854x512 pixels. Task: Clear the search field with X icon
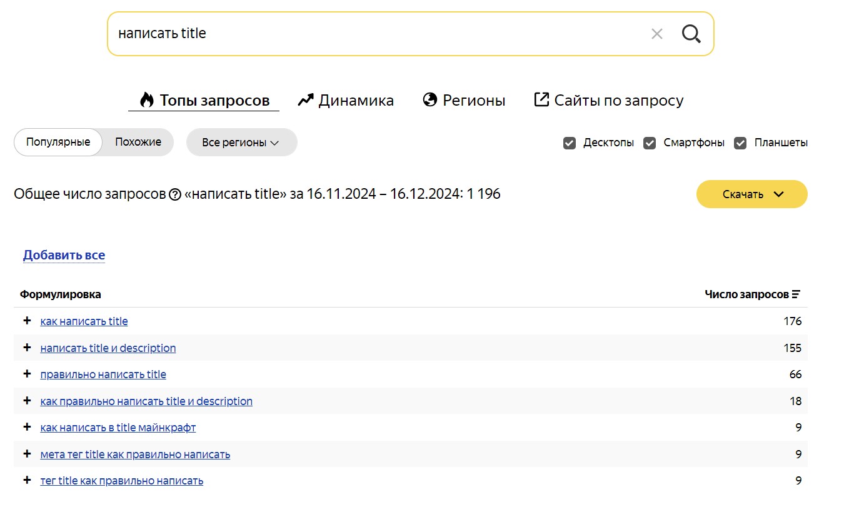(x=656, y=34)
